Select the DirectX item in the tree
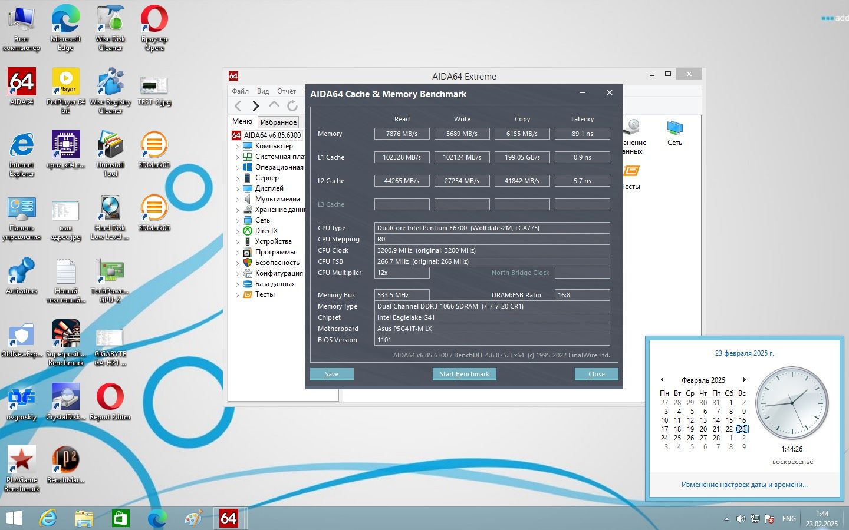 point(266,231)
